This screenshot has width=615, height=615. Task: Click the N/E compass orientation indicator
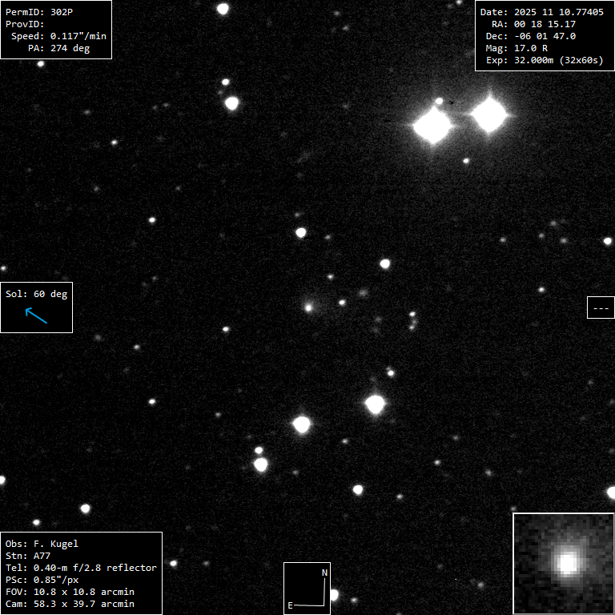(307, 588)
